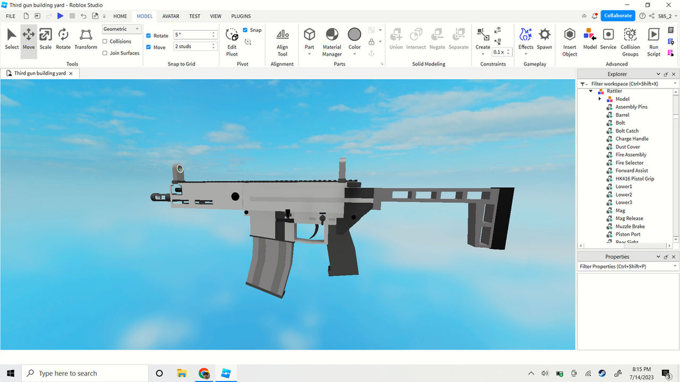The height and width of the screenshot is (382, 680).
Task: Click the Undo arrow in quick access bar
Action: [83, 16]
